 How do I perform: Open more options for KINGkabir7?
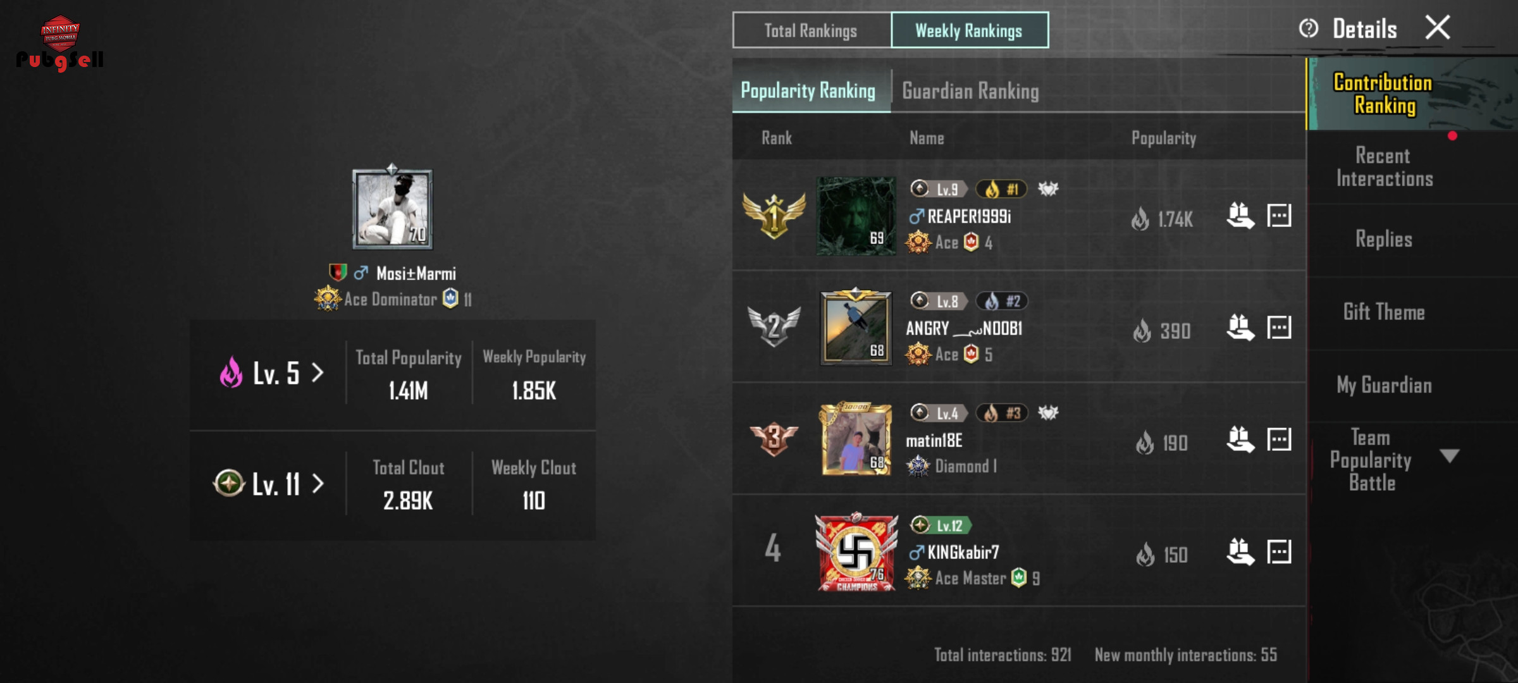1279,551
